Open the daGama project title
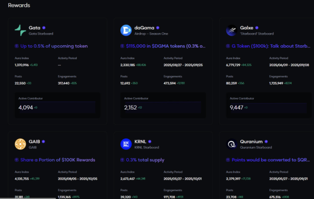Viewport: 314px width, 199px height. pyautogui.click(x=144, y=28)
